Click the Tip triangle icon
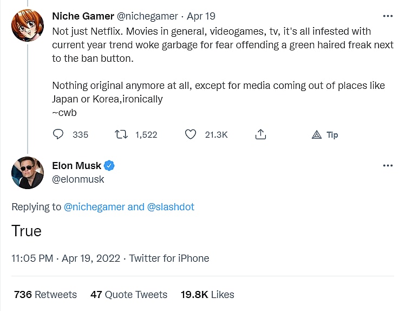The height and width of the screenshot is (311, 405). tap(317, 135)
